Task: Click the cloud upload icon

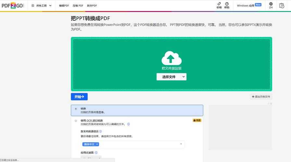Action: pyautogui.click(x=171, y=58)
